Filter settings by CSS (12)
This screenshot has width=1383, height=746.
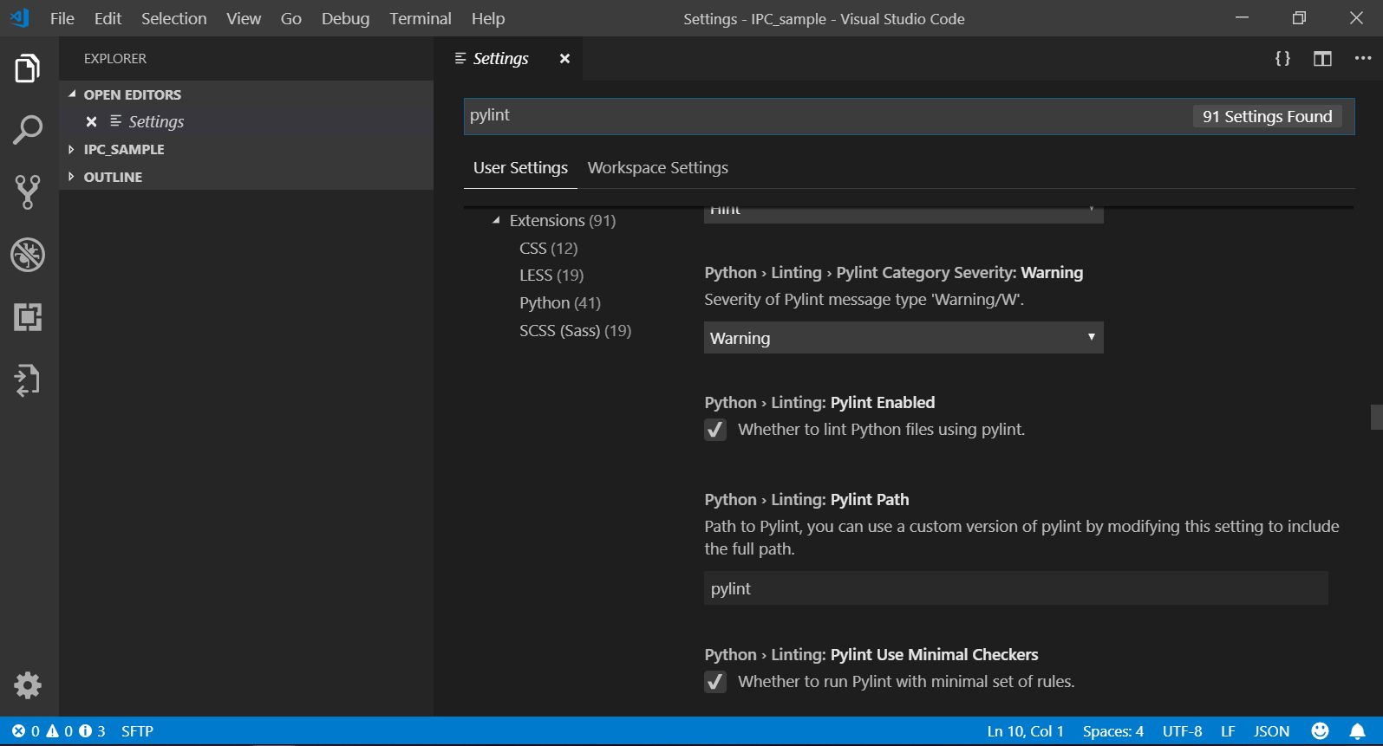tap(549, 248)
